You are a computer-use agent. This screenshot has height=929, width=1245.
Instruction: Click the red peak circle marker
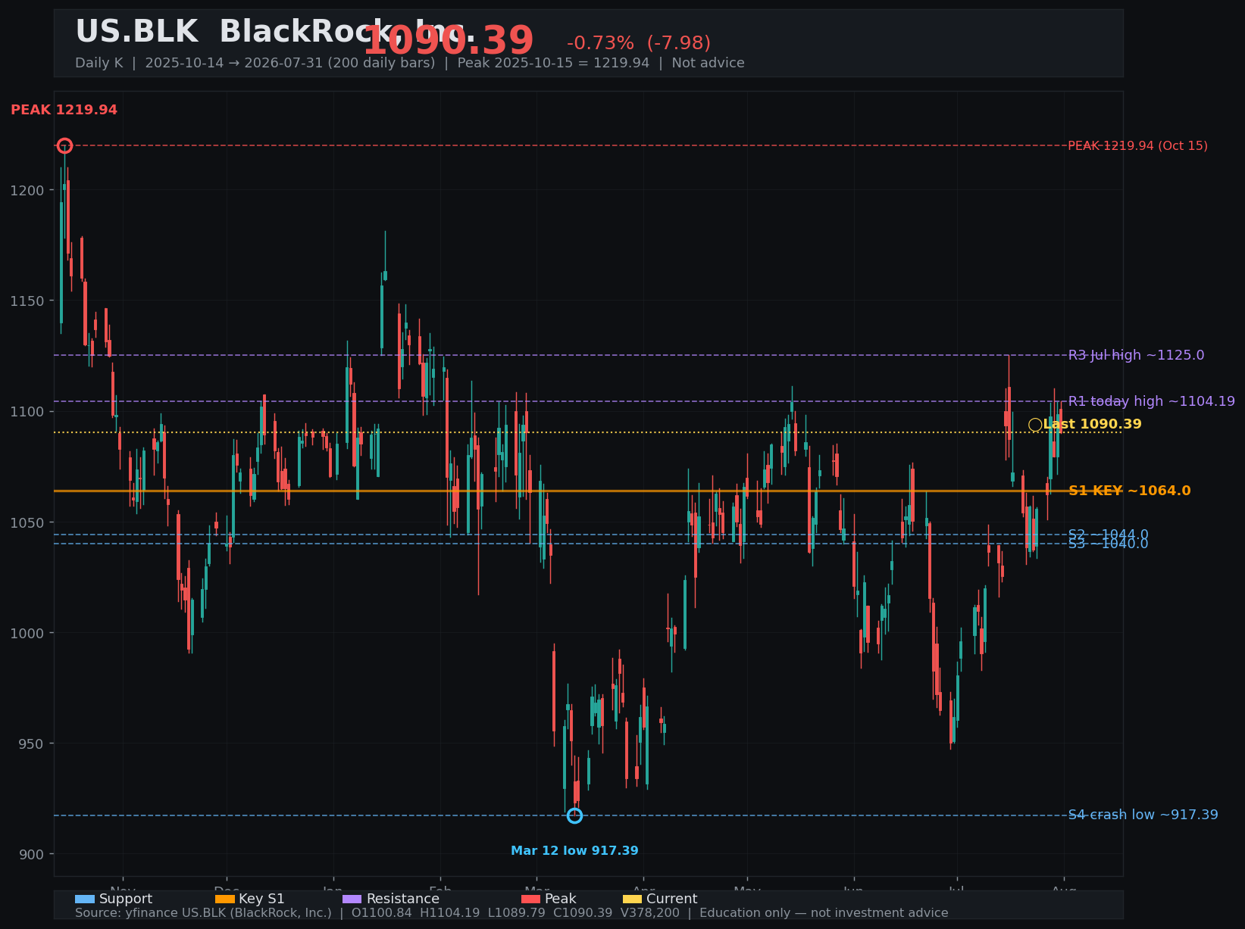[x=64, y=145]
